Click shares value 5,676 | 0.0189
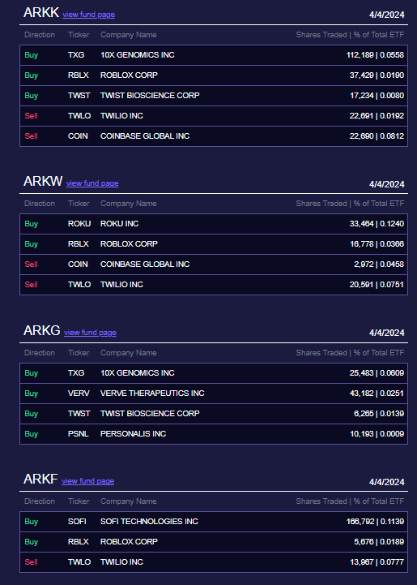This screenshot has width=417, height=585. pos(379,542)
